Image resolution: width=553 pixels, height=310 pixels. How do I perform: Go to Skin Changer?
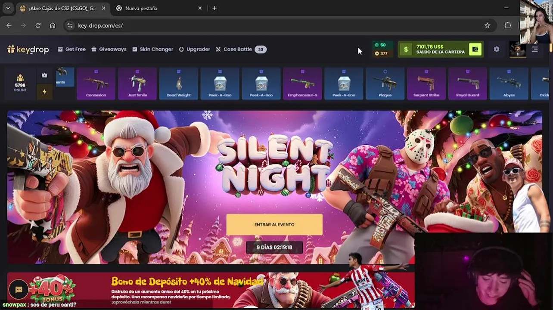(152, 50)
